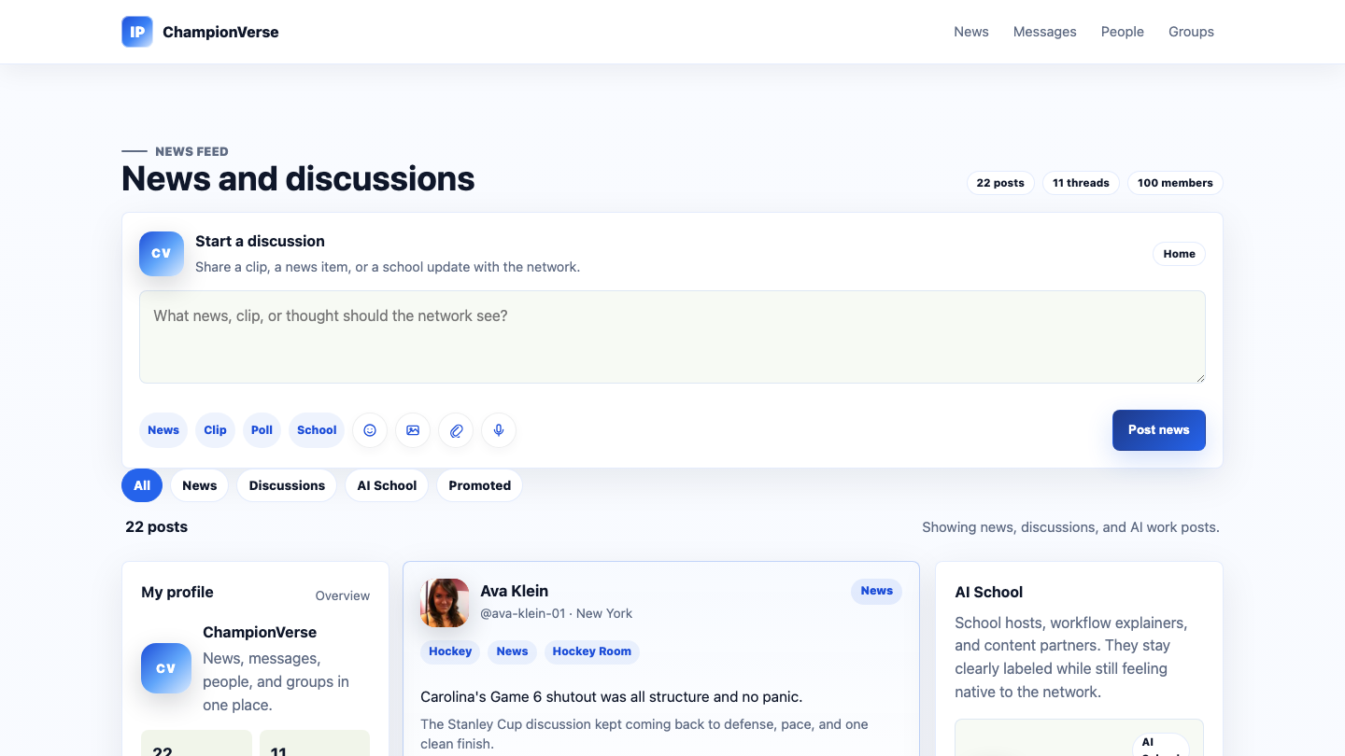Viewport: 1345px width, 756px height.
Task: Click "Carolina's Game 6 shutout" post headline
Action: (612, 696)
